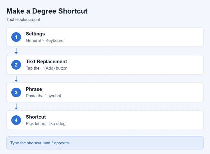Click the 'General > Keyboard' text
This screenshot has height=154, width=210.
tap(45, 41)
